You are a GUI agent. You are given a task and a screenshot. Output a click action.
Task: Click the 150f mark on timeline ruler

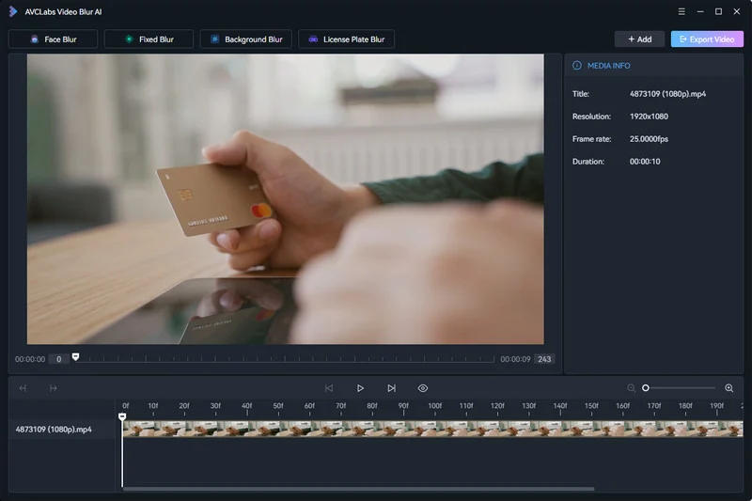(x=591, y=406)
